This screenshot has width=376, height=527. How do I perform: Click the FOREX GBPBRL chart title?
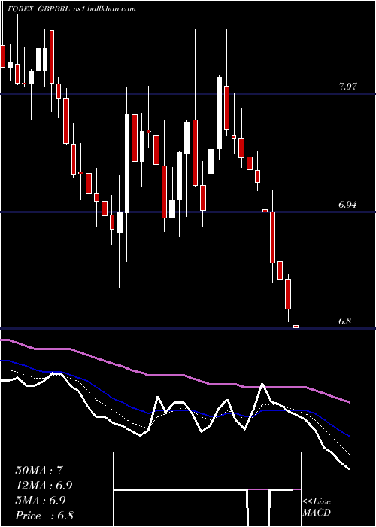pyautogui.click(x=40, y=9)
